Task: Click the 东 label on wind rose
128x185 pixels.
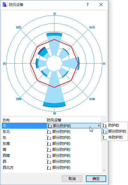Action: [104, 64]
